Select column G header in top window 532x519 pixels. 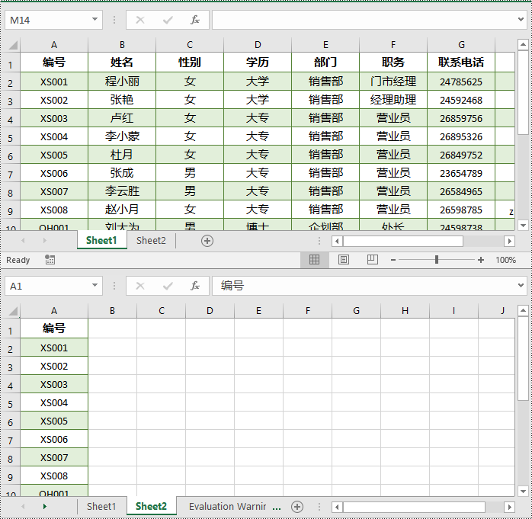pyautogui.click(x=461, y=45)
